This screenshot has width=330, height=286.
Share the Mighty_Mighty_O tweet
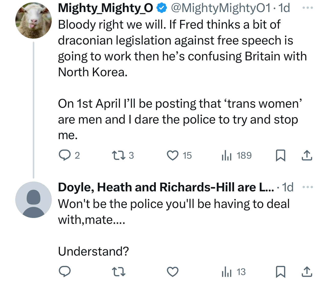point(307,155)
